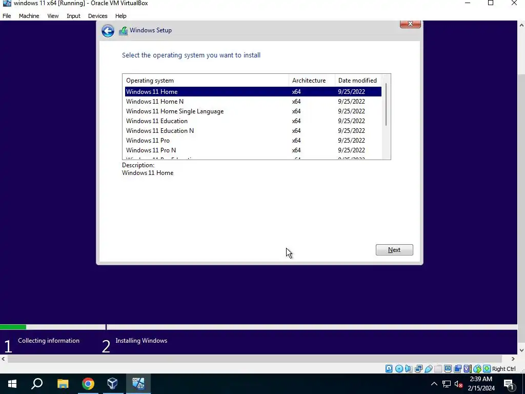
Task: Click the horizontal scrollbar right arrow
Action: tap(513, 359)
